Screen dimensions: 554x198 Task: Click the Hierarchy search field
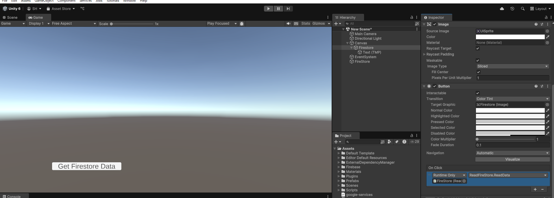(x=379, y=24)
